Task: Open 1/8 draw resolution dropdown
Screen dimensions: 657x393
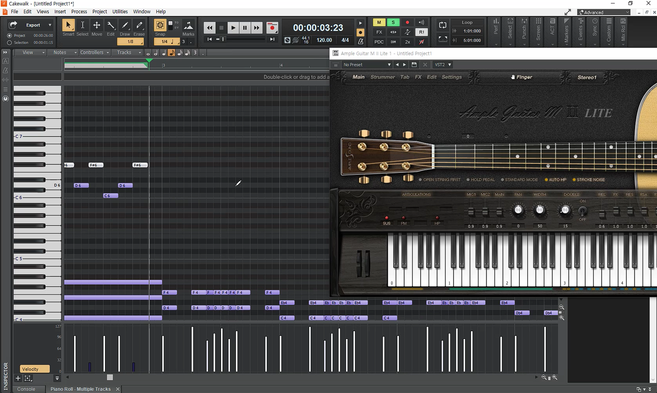Action: coord(130,42)
